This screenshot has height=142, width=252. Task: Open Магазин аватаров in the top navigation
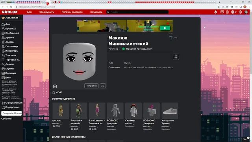click(x=72, y=12)
